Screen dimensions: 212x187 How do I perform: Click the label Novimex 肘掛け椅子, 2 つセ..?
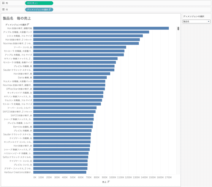tap(18, 43)
